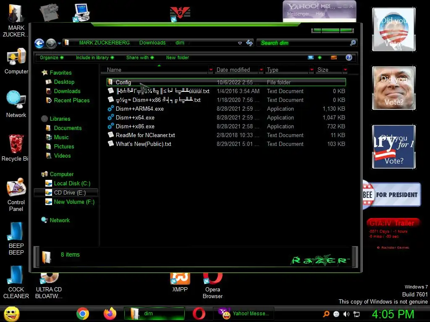The height and width of the screenshot is (322, 430).
Task: Open Chrome from the taskbar
Action: (83, 314)
